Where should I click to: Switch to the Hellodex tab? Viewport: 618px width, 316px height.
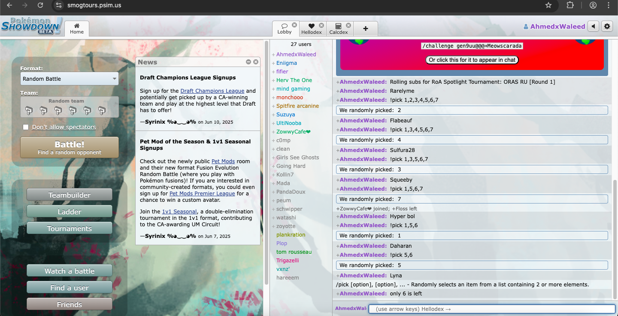coord(312,28)
